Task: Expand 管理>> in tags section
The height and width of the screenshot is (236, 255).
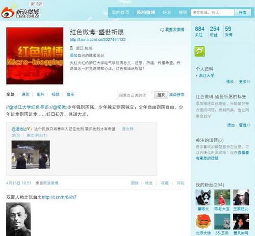Action: [x=244, y=125]
